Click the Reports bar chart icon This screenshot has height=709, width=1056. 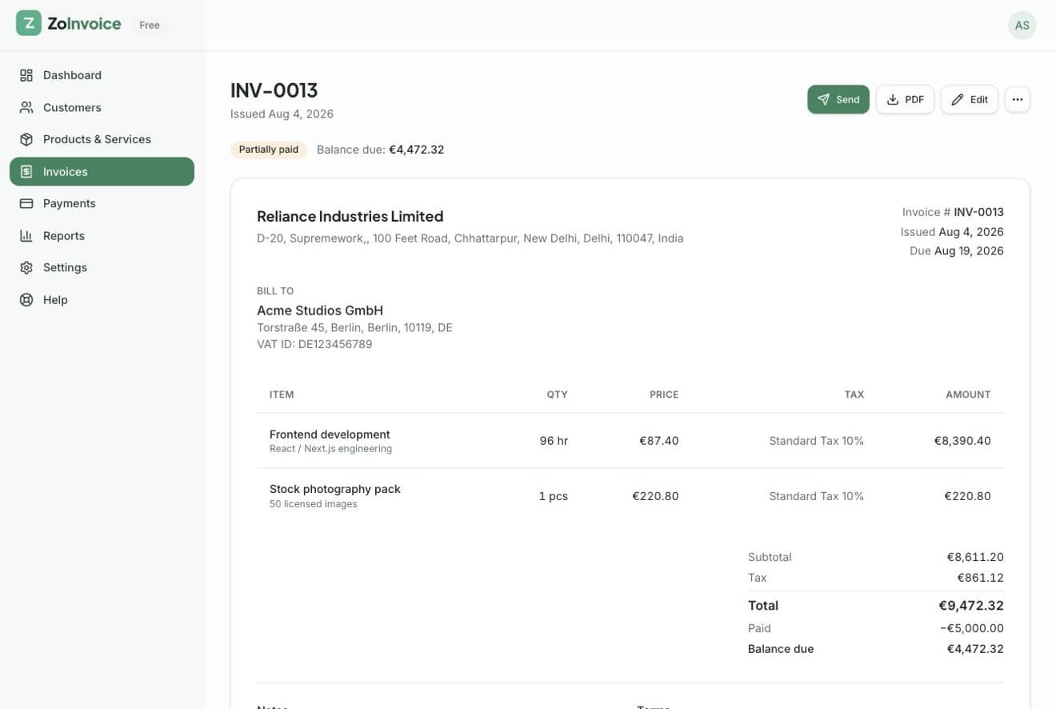tap(26, 235)
